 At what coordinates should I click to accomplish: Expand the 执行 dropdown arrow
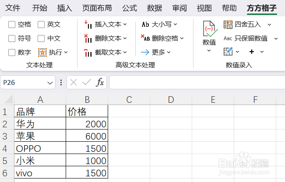tap(66, 52)
